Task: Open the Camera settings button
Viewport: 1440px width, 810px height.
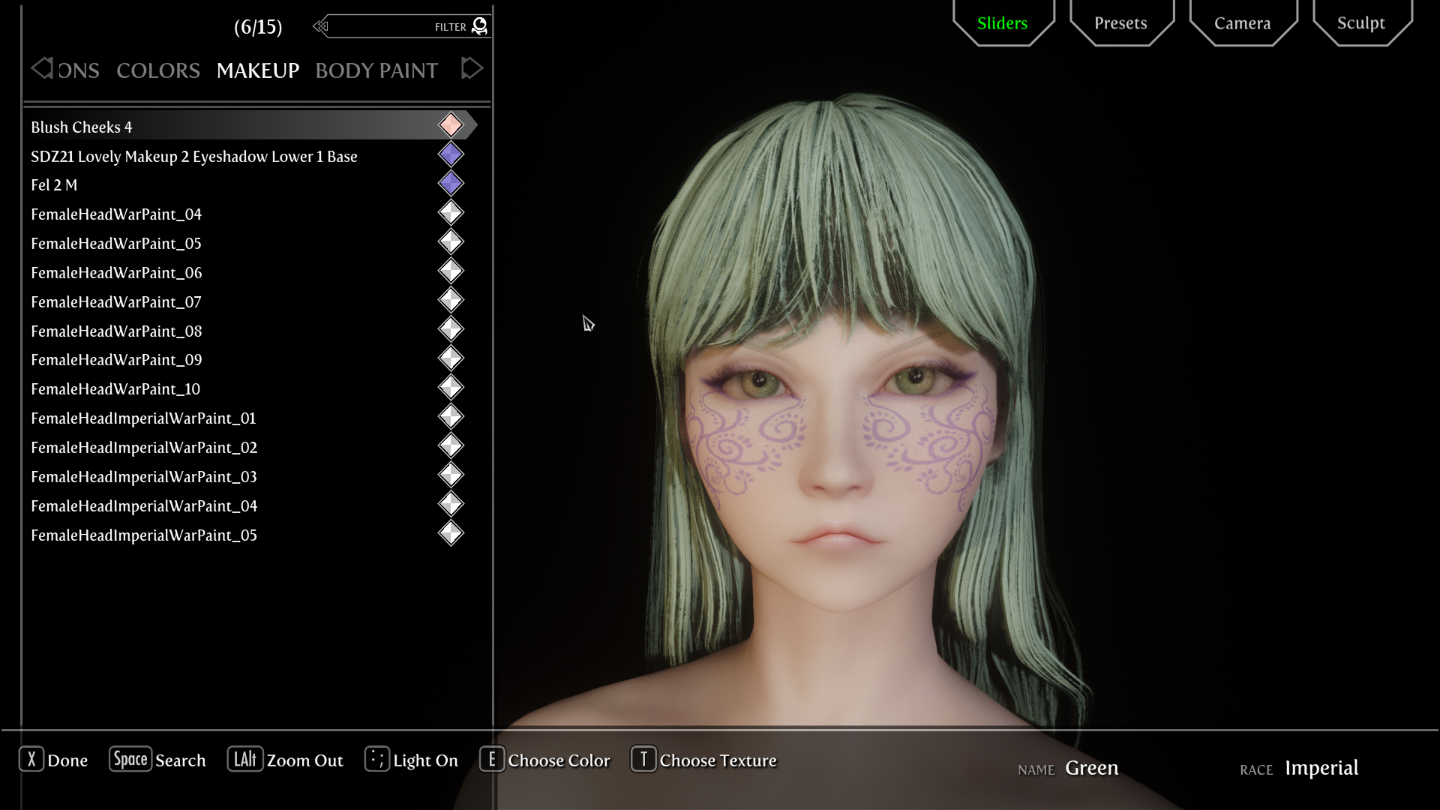Action: click(1242, 23)
